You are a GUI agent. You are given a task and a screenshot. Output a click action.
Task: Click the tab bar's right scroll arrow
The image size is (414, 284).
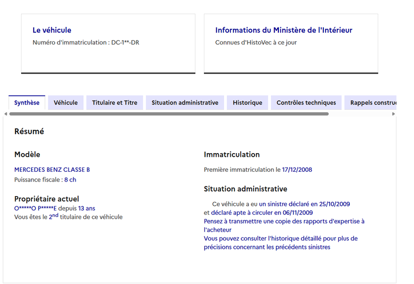(x=393, y=114)
